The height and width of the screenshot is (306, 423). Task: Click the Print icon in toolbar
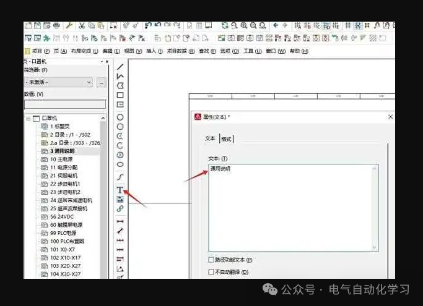tap(56, 26)
